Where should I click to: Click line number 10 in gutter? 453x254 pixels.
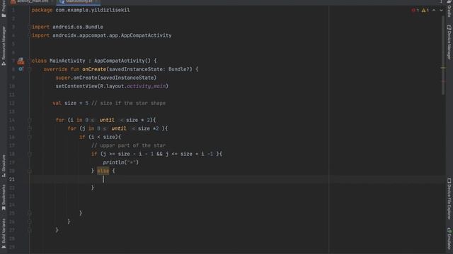click(11, 86)
